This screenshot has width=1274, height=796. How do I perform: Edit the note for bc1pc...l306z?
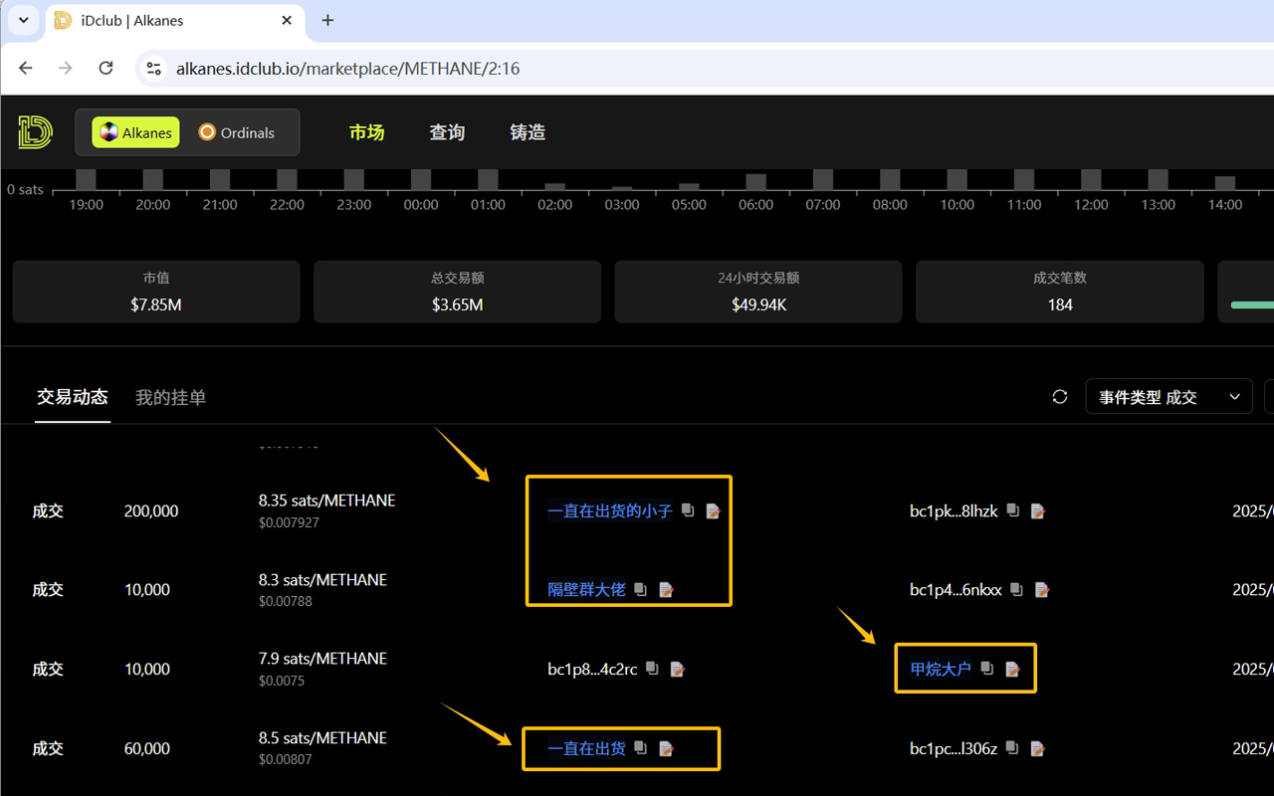1037,748
